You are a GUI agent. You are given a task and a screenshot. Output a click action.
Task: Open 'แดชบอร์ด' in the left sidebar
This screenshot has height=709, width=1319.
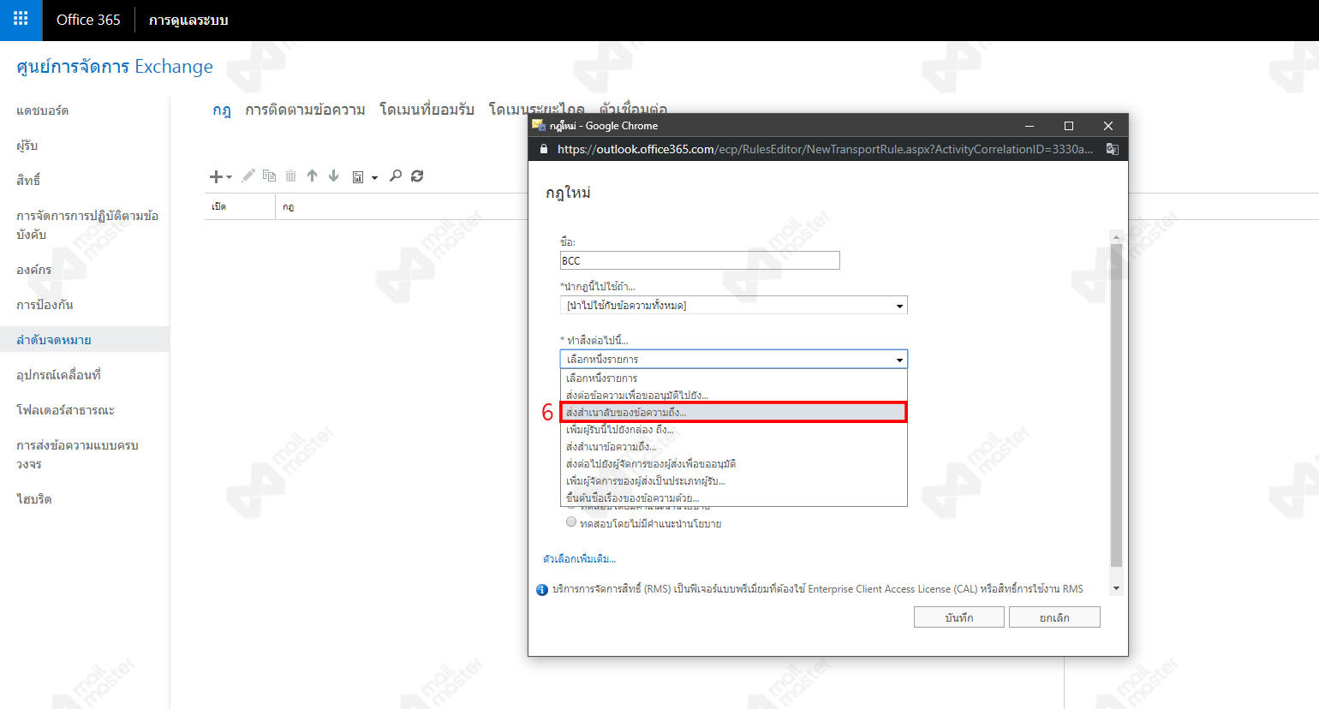tap(43, 110)
